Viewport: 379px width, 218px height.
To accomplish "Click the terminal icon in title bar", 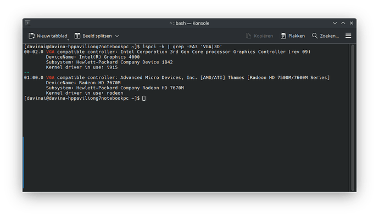I will [27, 23].
